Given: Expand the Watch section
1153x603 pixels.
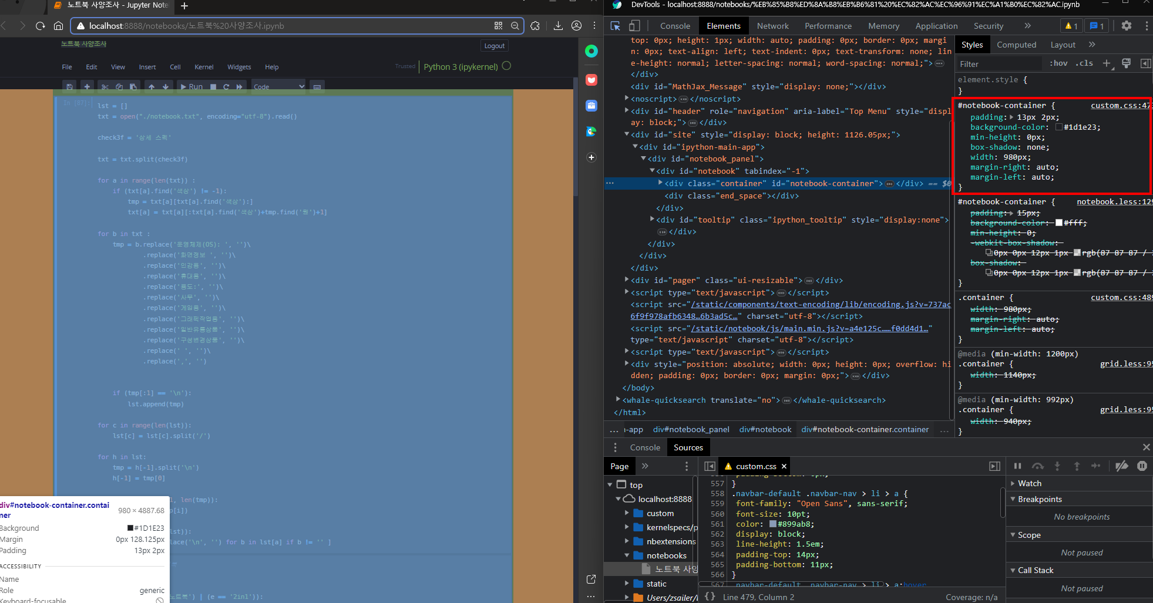Looking at the screenshot, I should [x=1013, y=483].
